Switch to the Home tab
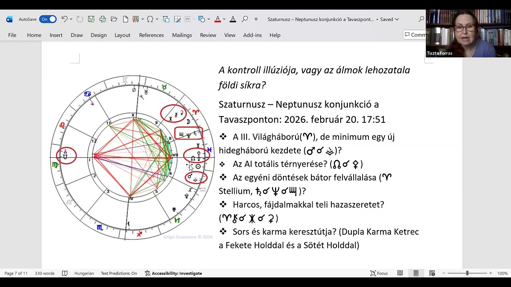 click(x=34, y=35)
